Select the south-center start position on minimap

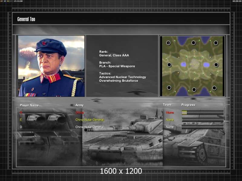[194, 89]
